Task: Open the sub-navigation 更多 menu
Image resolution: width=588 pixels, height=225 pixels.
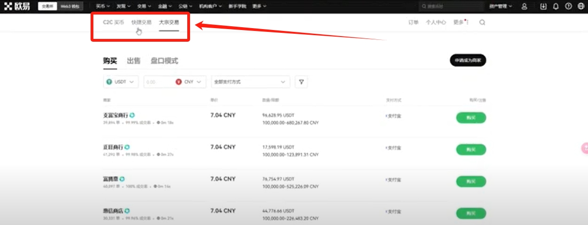Action: pyautogui.click(x=460, y=22)
